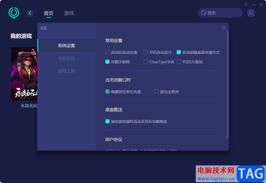Click the 搜索 input field
This screenshot has width=266, height=183.
click(220, 13)
